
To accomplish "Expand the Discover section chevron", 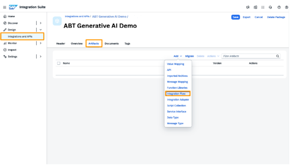I will (x=41, y=23).
